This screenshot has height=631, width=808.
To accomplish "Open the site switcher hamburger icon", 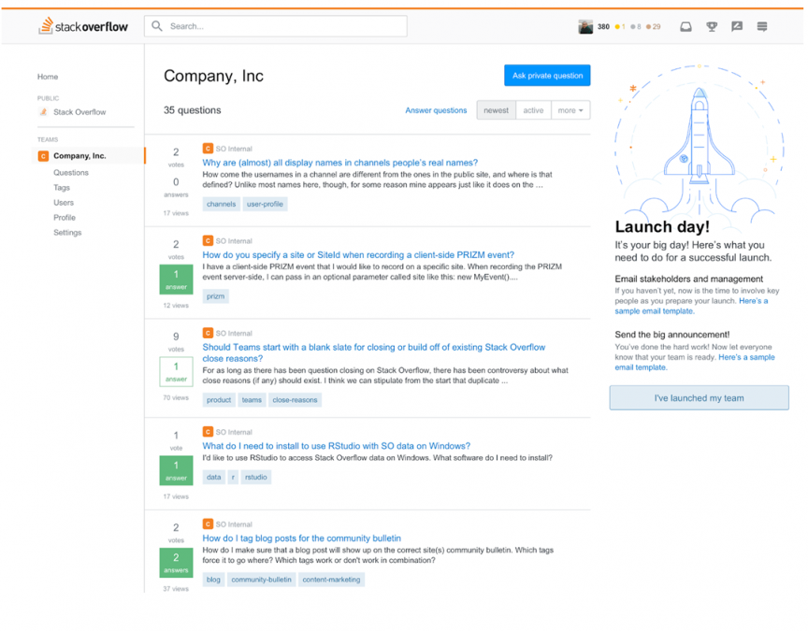I will pos(762,26).
